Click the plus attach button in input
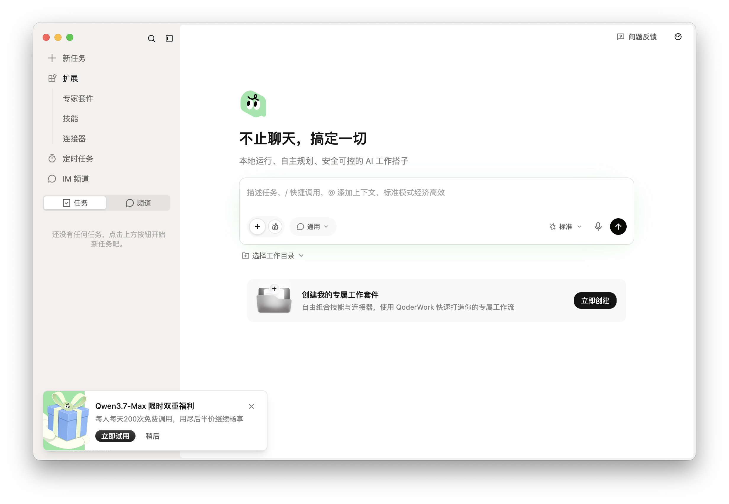The width and height of the screenshot is (729, 504). [x=257, y=227]
